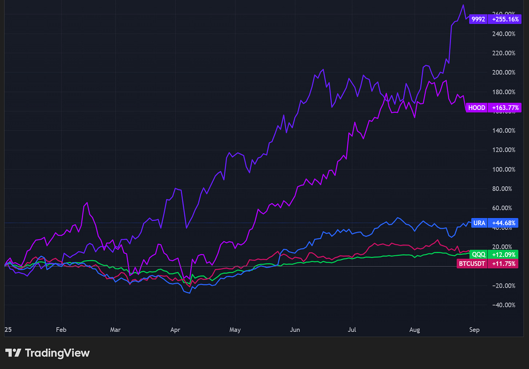529x369 pixels.
Task: Click the 100.00% price axis label
Action: [504, 170]
